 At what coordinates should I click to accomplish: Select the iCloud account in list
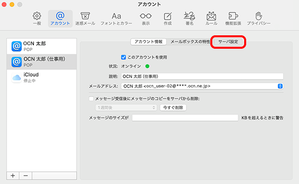pyautogui.click(x=41, y=78)
